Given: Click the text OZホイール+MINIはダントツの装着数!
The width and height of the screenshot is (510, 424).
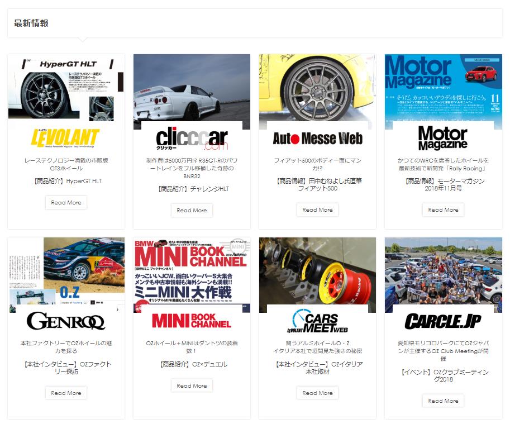Looking at the screenshot, I should pos(192,347).
